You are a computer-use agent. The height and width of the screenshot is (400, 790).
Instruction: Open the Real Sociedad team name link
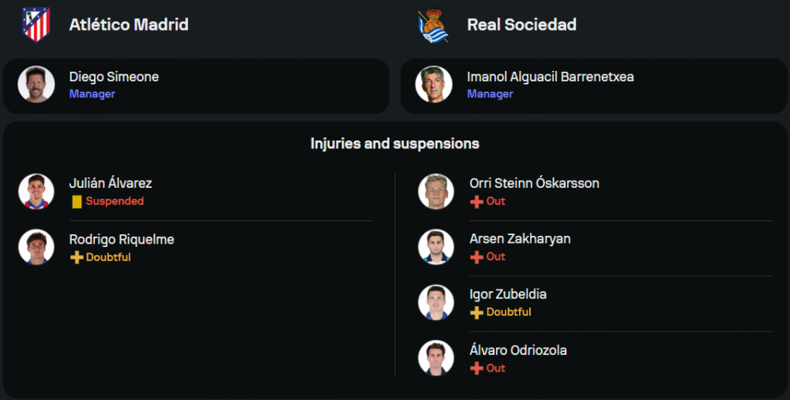[521, 24]
